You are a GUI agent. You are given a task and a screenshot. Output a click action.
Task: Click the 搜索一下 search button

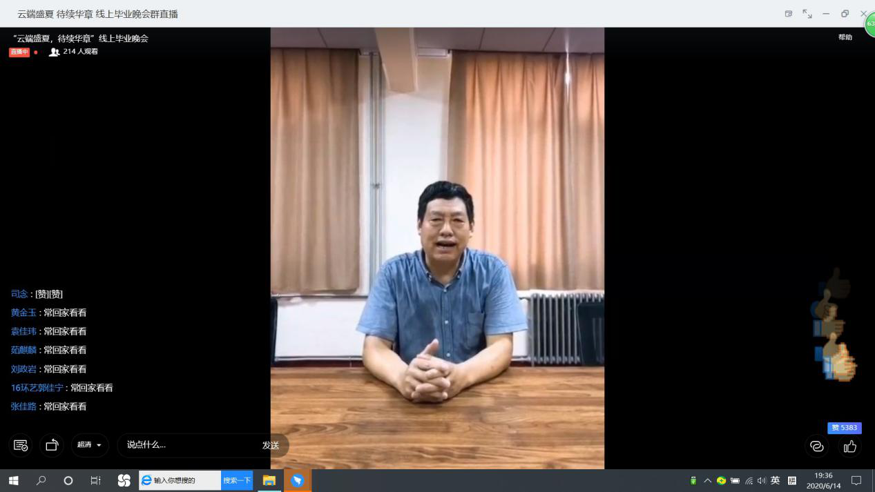click(x=237, y=480)
